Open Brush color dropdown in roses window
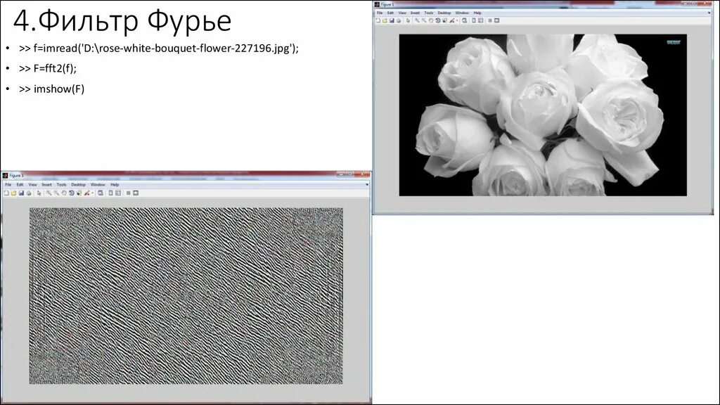Viewport: 720px width, 405px height. click(x=457, y=20)
